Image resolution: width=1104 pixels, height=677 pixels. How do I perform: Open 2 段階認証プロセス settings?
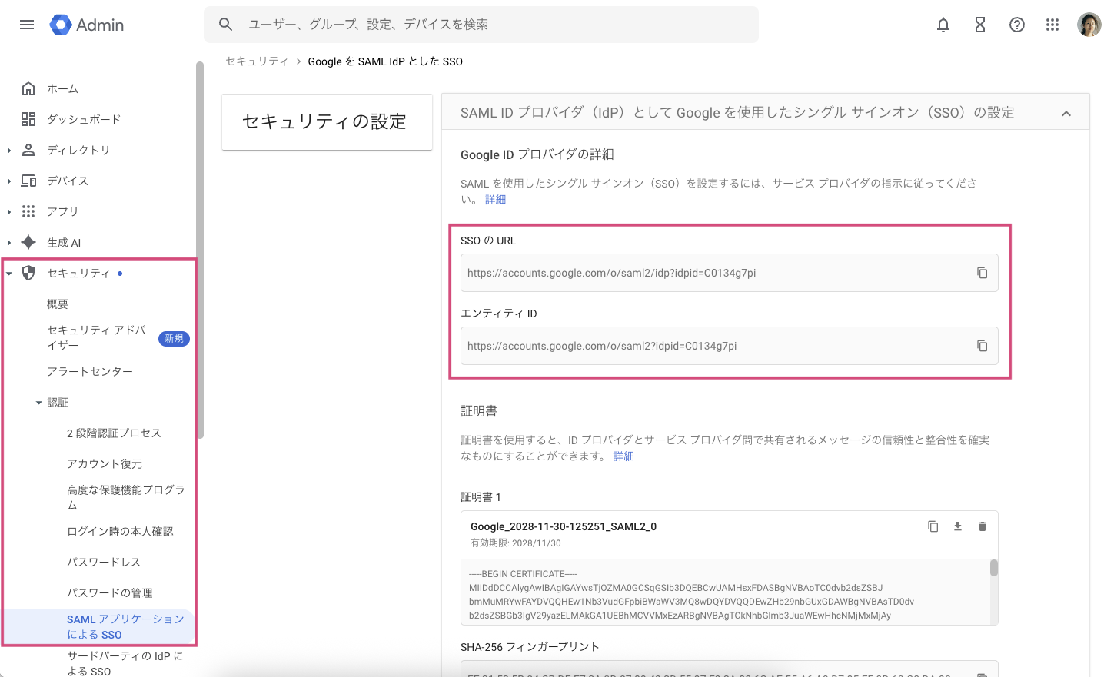point(114,433)
